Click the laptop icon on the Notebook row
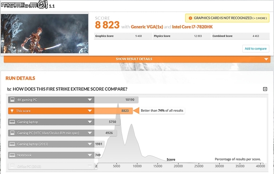The width and height of the screenshot is (274, 174). 12,155
